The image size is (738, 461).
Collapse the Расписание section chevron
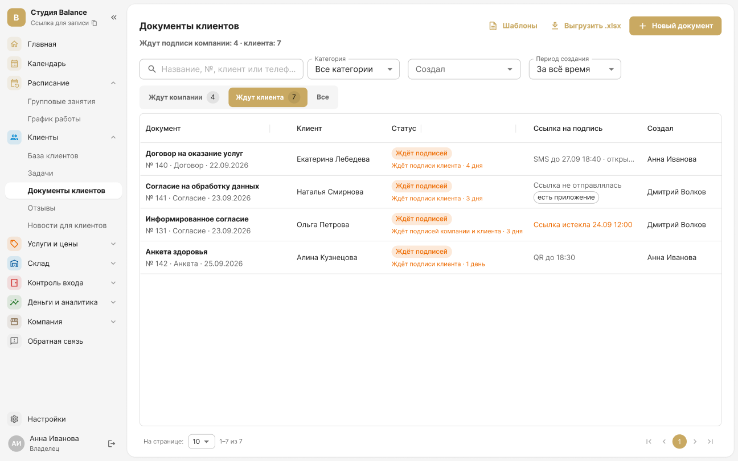tap(113, 83)
